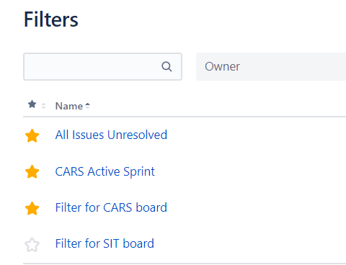Select the All Issues Unresolved table row
Screen dimensions: 346x265
pos(185,135)
